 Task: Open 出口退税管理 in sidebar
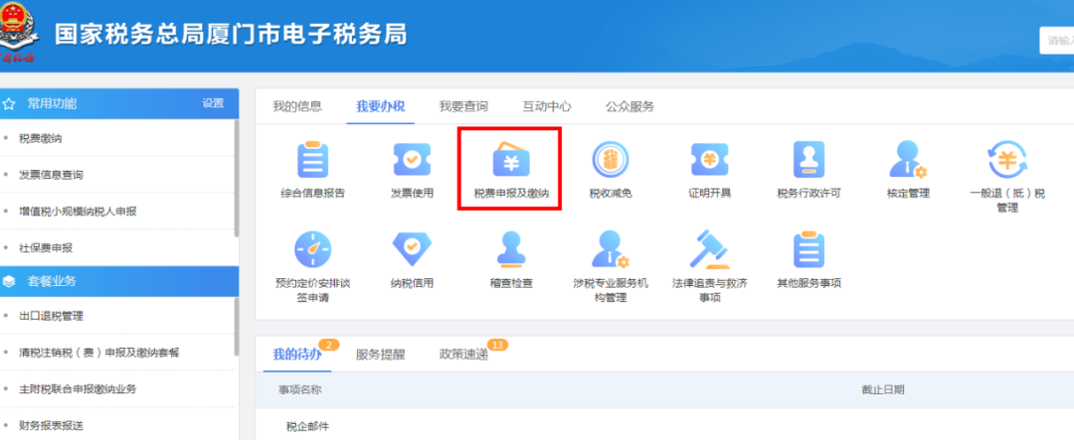coord(52,317)
